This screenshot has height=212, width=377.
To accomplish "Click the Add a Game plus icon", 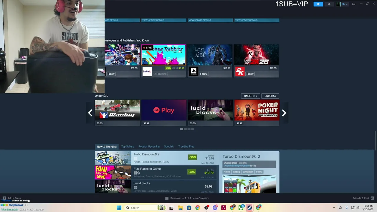I will point(4,198).
